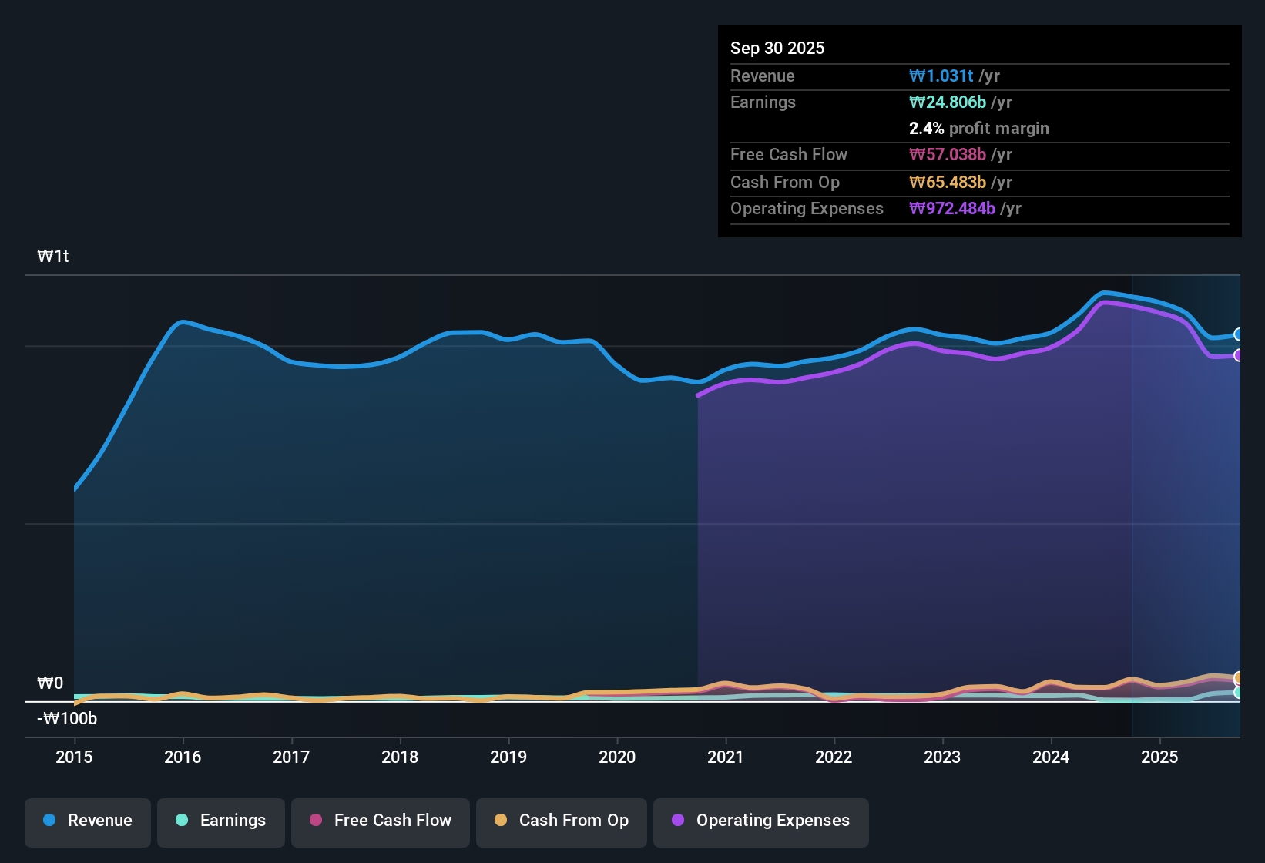
Task: Click the Earnings marker at chart's right edge
Action: [x=1238, y=693]
